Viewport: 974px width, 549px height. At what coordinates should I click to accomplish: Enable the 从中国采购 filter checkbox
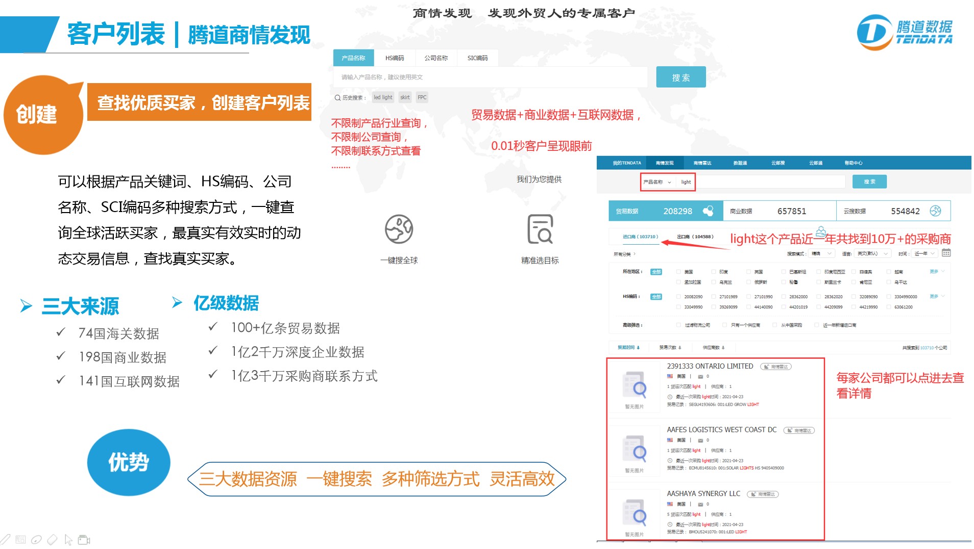coord(774,325)
